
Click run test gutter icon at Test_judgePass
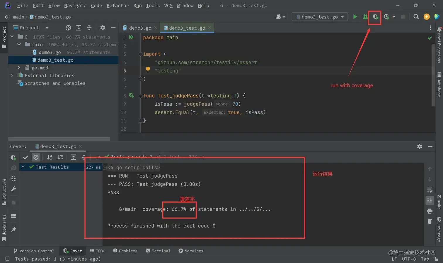click(x=132, y=95)
